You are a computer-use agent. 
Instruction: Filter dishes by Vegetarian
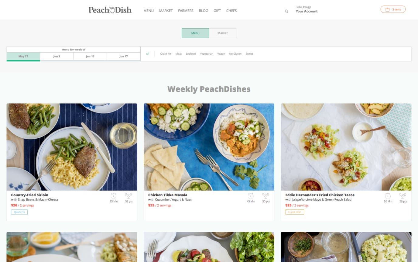point(207,54)
